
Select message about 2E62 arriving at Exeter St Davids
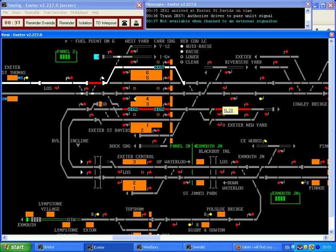coord(199,10)
